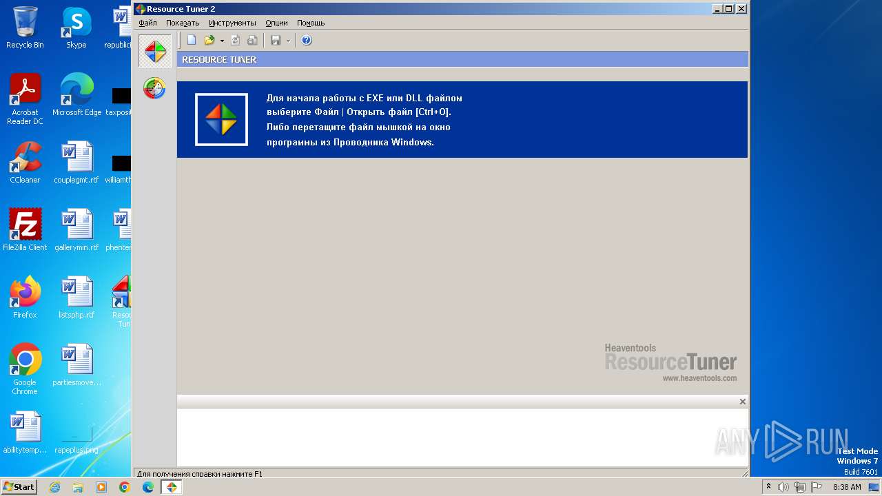Click the 8:38 AM clock in the tray
882x496 pixels.
coord(847,487)
